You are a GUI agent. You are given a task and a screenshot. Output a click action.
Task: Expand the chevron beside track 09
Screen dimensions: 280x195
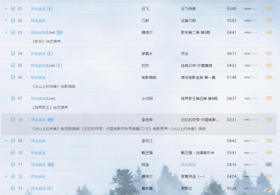click(x=6, y=141)
